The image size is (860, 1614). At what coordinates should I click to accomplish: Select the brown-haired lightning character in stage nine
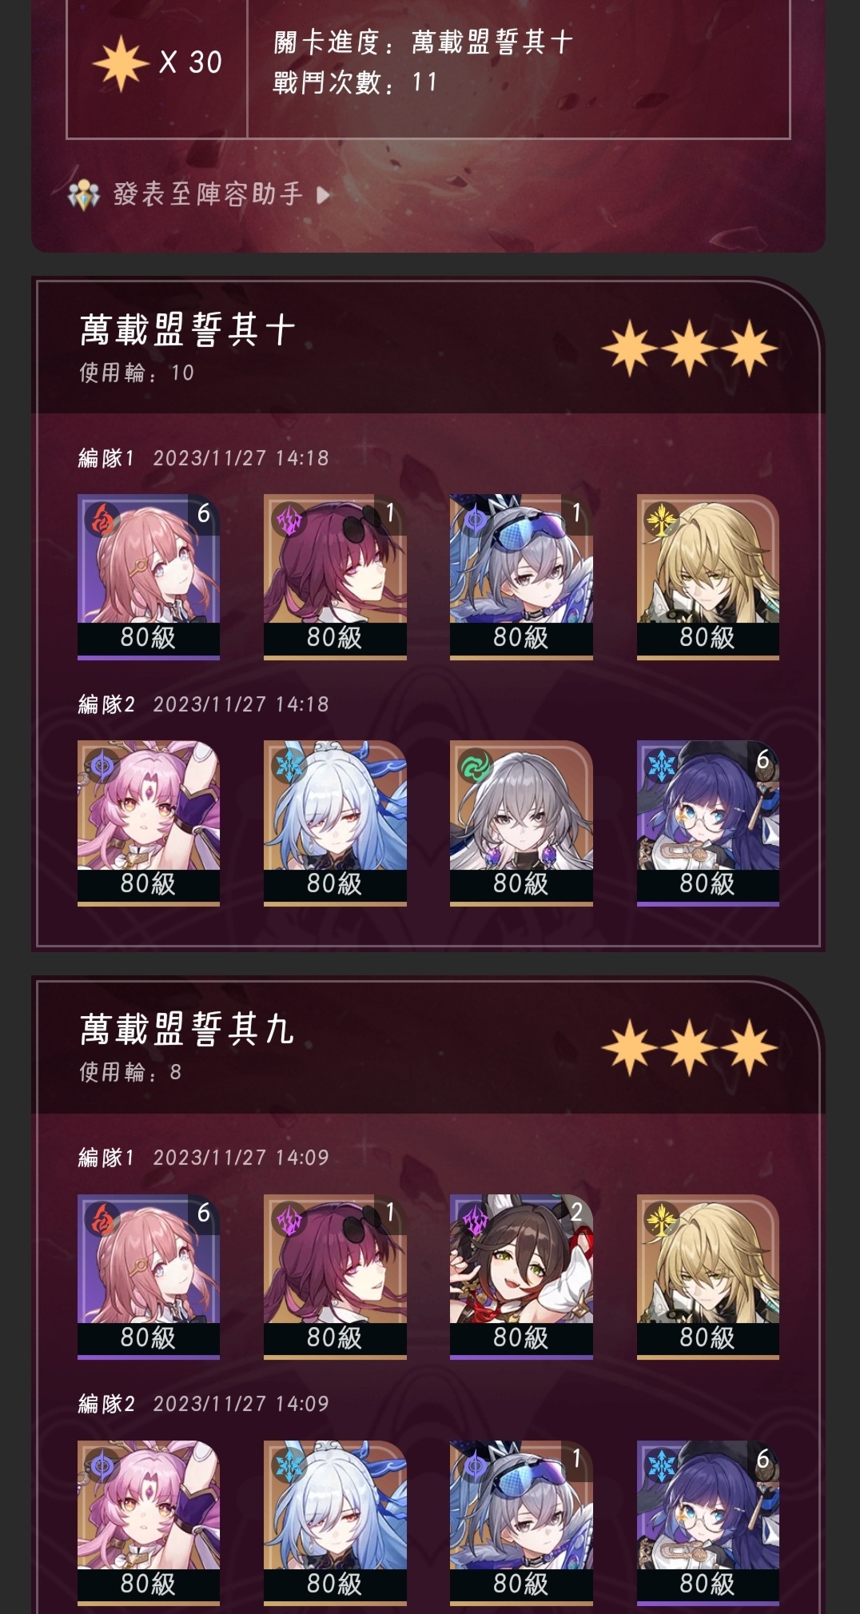click(x=521, y=1276)
